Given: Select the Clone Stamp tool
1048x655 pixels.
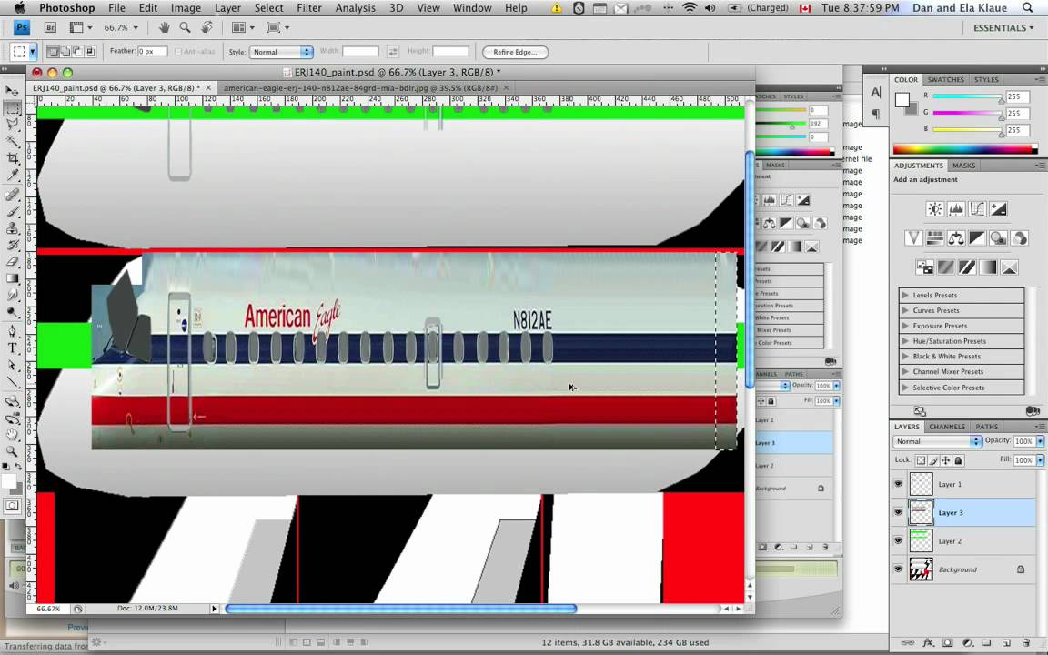Looking at the screenshot, I should click(x=13, y=228).
